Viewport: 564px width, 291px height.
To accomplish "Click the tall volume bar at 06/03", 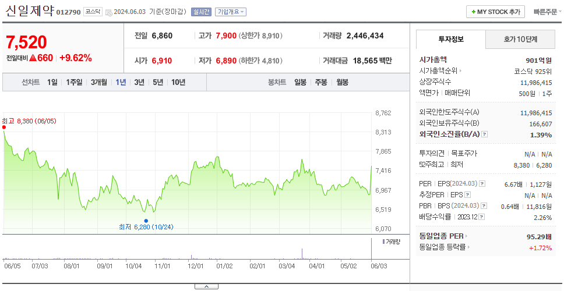I will point(371,249).
